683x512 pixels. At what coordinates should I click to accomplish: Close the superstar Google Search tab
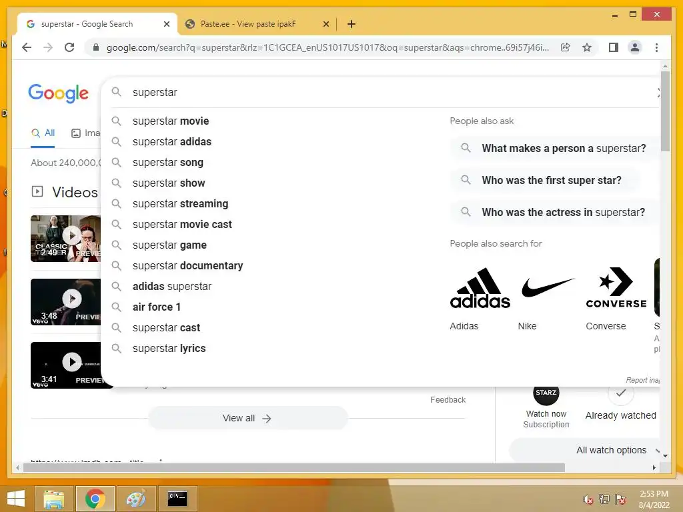(166, 24)
